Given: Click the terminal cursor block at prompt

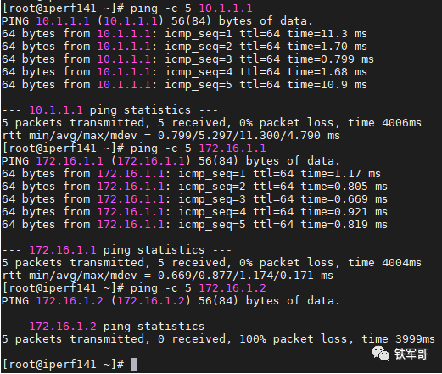Looking at the screenshot, I should pos(134,364).
